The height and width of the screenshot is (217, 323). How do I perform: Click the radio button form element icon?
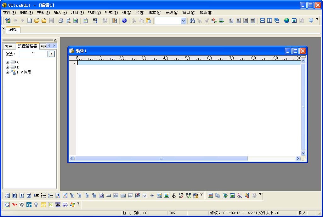click(x=152, y=196)
